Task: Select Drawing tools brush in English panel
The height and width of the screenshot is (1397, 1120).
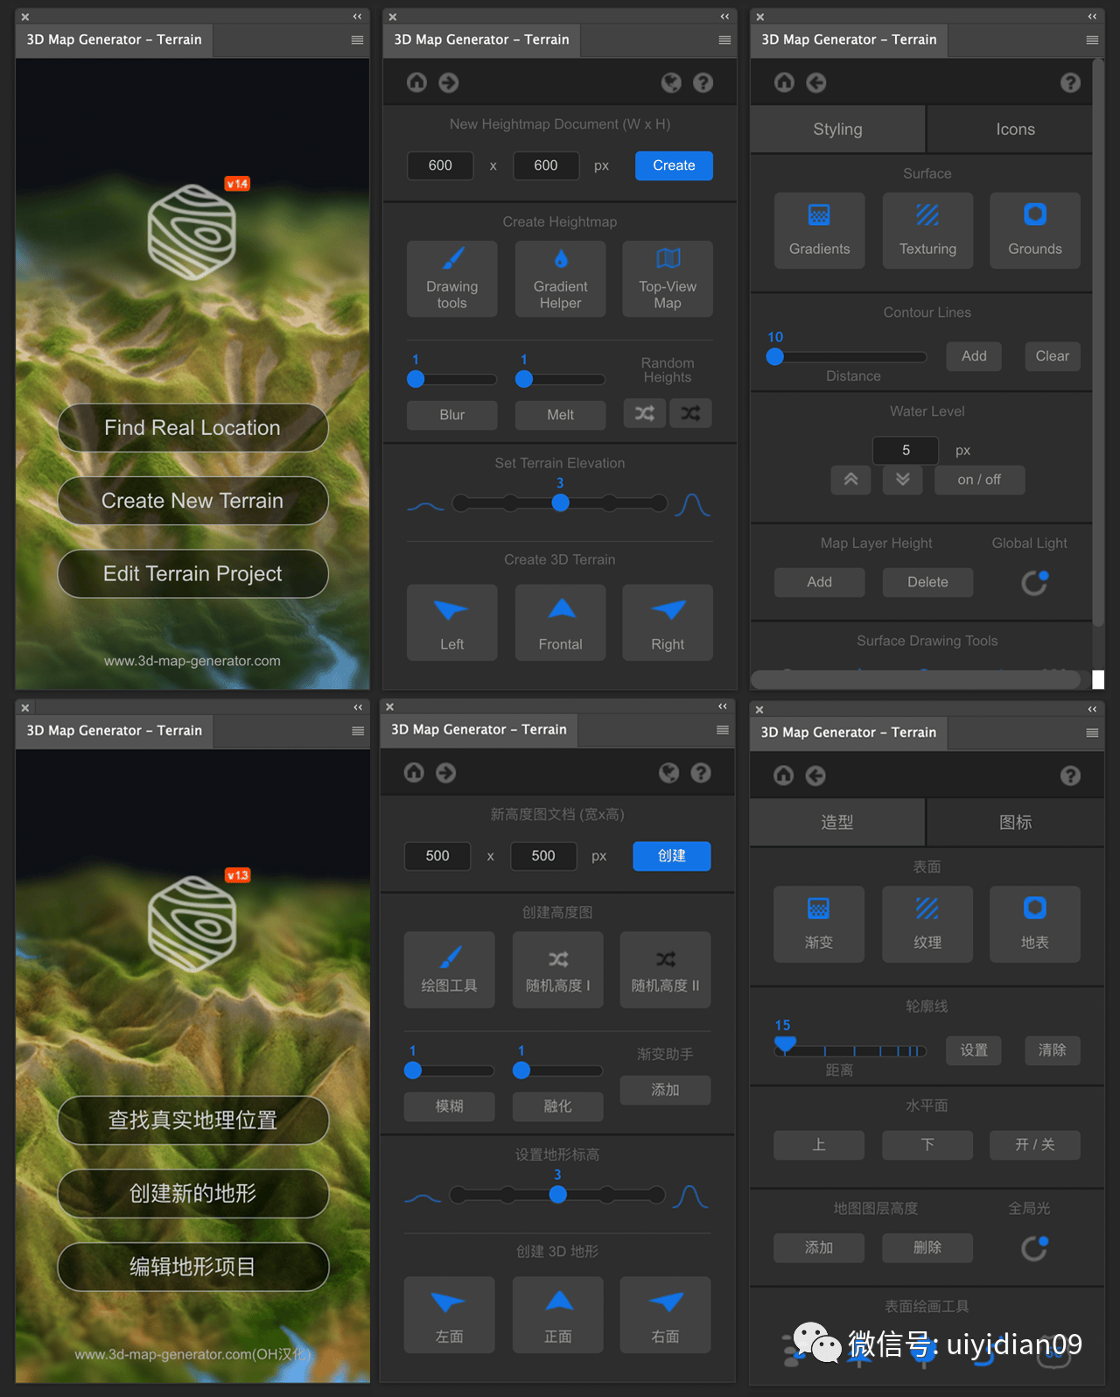Action: point(452,278)
